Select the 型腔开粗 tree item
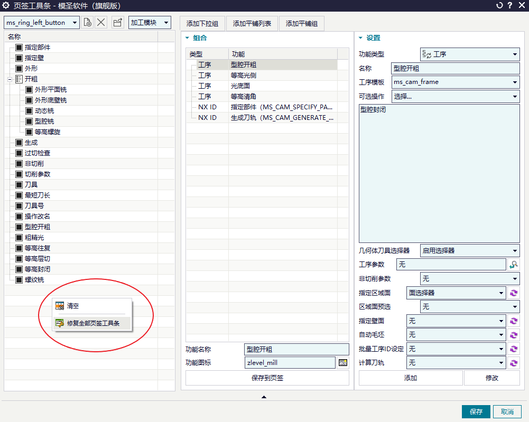The width and height of the screenshot is (529, 422). [37, 227]
